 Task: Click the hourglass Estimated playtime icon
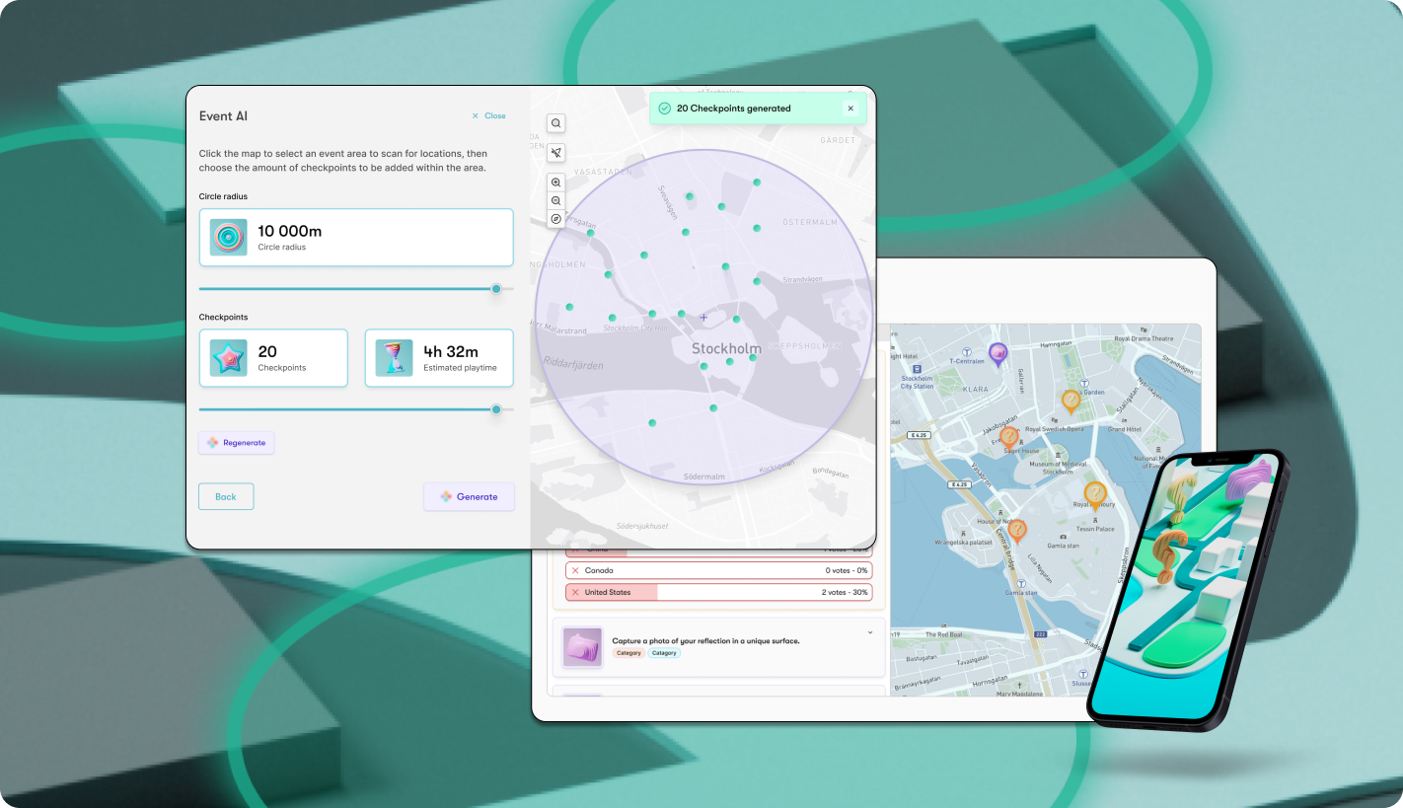point(394,358)
